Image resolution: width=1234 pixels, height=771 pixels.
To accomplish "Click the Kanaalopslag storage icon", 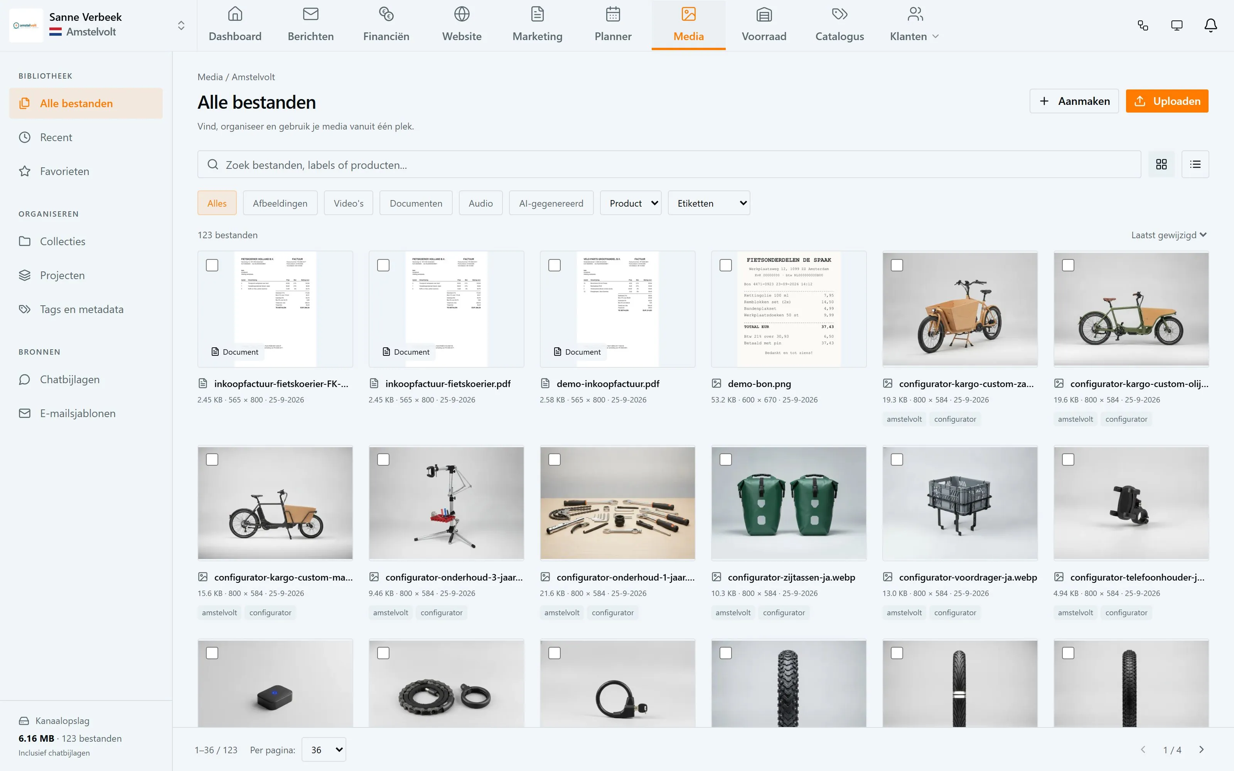I will [x=24, y=720].
